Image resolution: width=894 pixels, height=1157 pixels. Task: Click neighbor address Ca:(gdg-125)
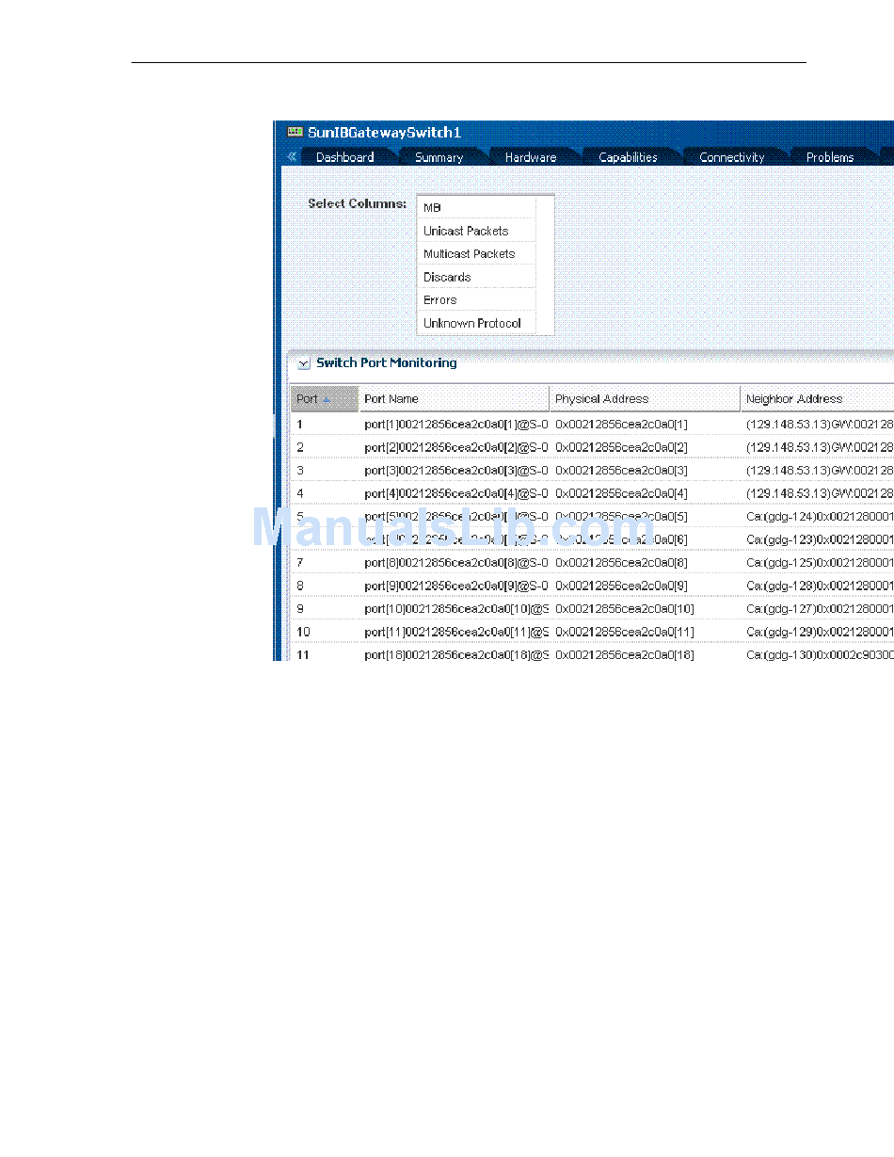tap(820, 562)
